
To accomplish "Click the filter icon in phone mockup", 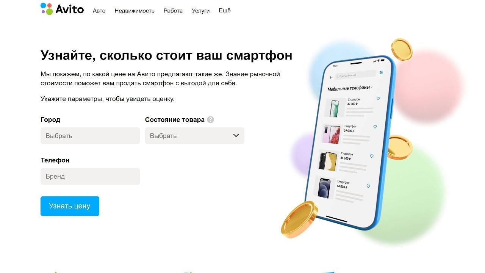I will point(381,72).
